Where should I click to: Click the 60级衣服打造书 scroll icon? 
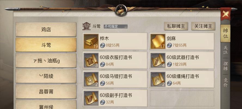[x=91, y=60]
